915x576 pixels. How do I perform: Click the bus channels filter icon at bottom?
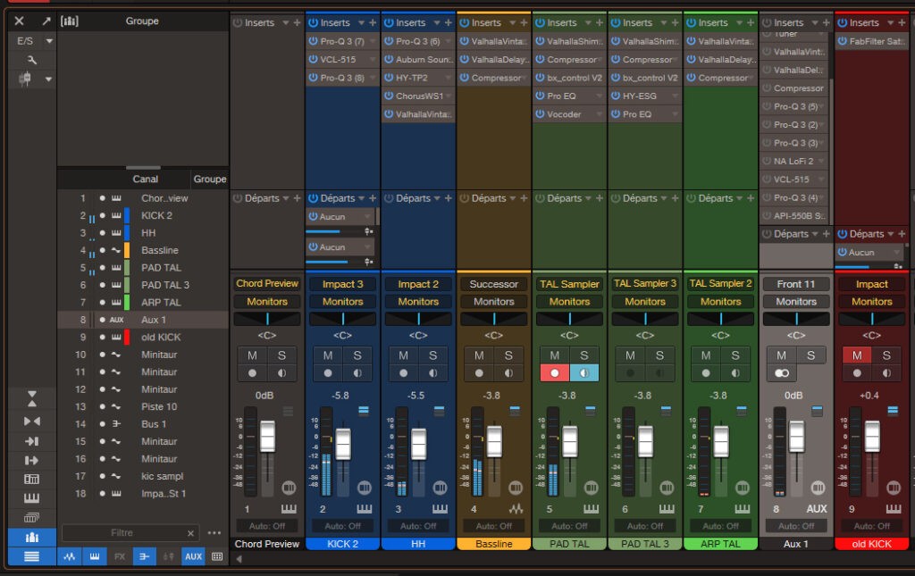point(145,556)
